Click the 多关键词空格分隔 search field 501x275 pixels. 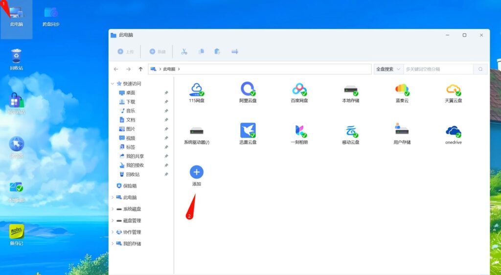(x=438, y=69)
